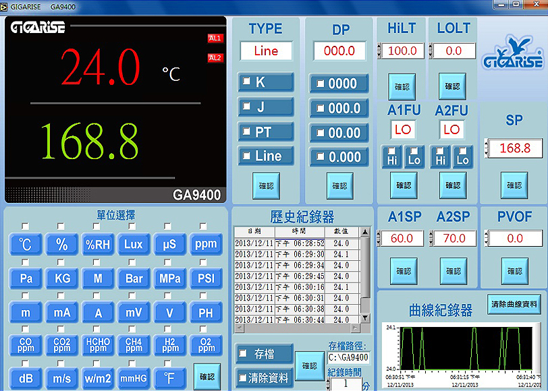
Task: Confirm the TYPE selection with 確認
Action: tap(266, 186)
